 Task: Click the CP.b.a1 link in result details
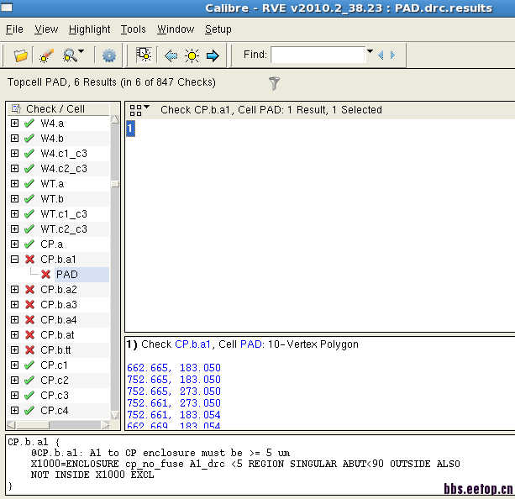pyautogui.click(x=192, y=344)
